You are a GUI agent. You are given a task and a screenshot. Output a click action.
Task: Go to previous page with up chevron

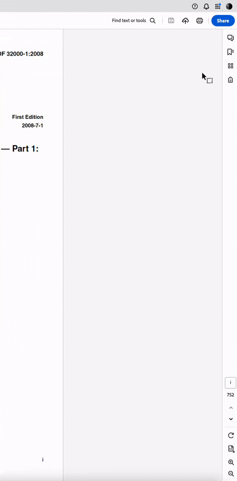click(x=231, y=408)
